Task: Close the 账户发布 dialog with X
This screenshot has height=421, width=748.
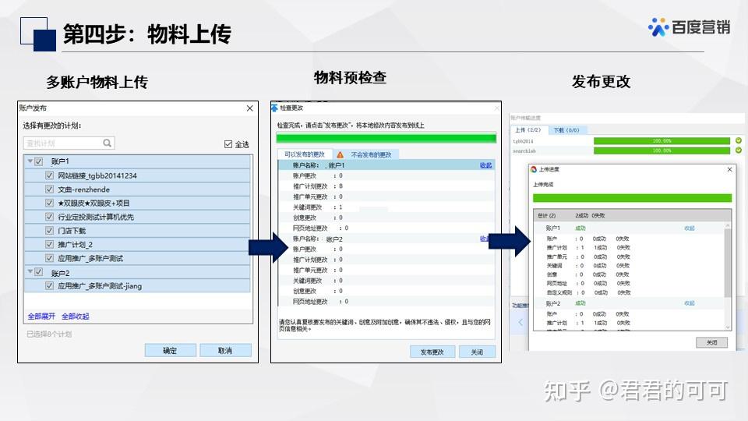Action: pyautogui.click(x=249, y=108)
